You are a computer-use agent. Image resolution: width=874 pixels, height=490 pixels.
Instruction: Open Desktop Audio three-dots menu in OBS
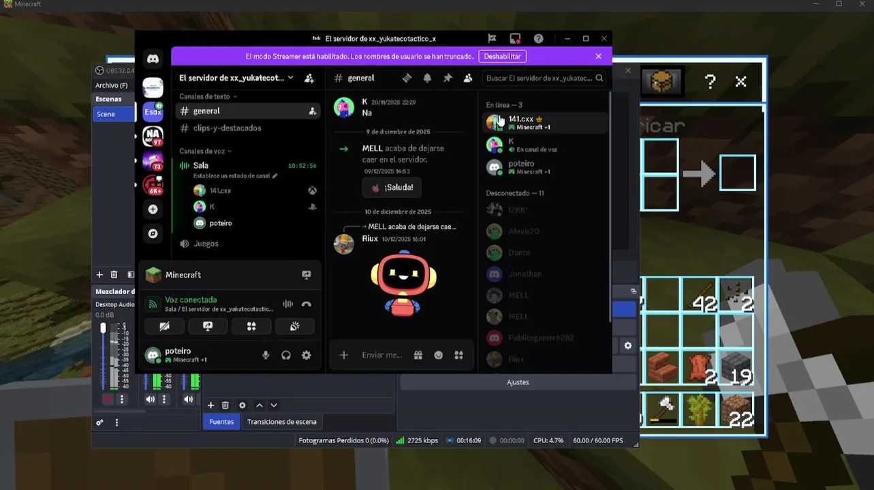[122, 399]
